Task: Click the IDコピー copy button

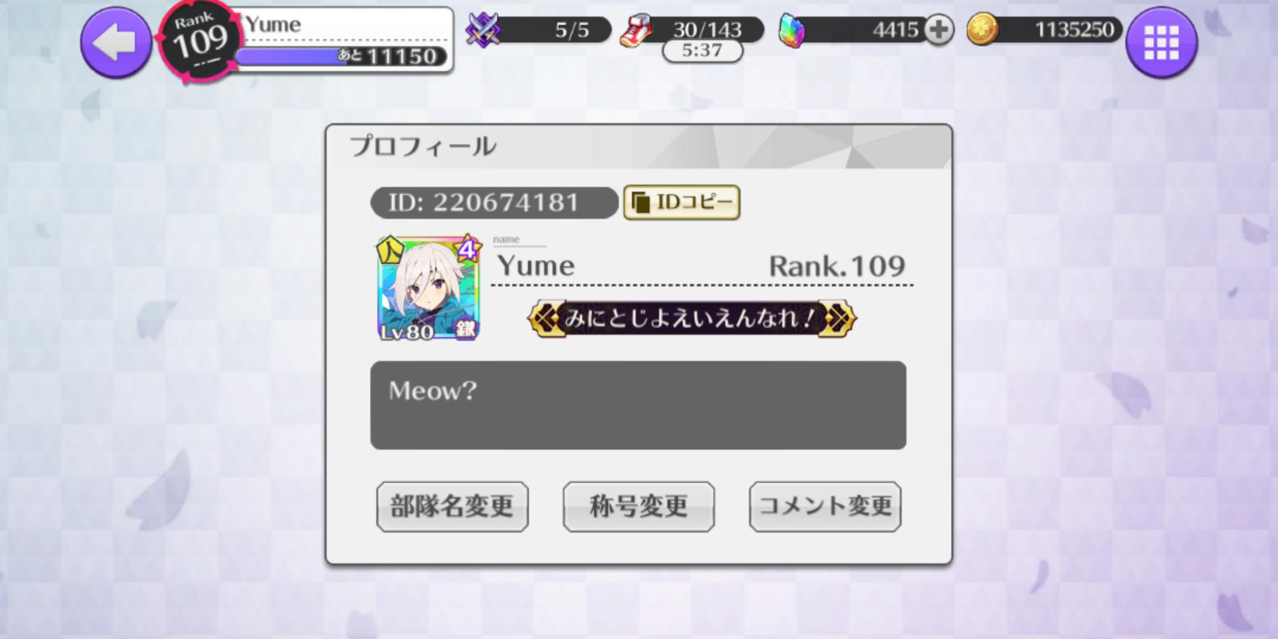Action: 682,202
